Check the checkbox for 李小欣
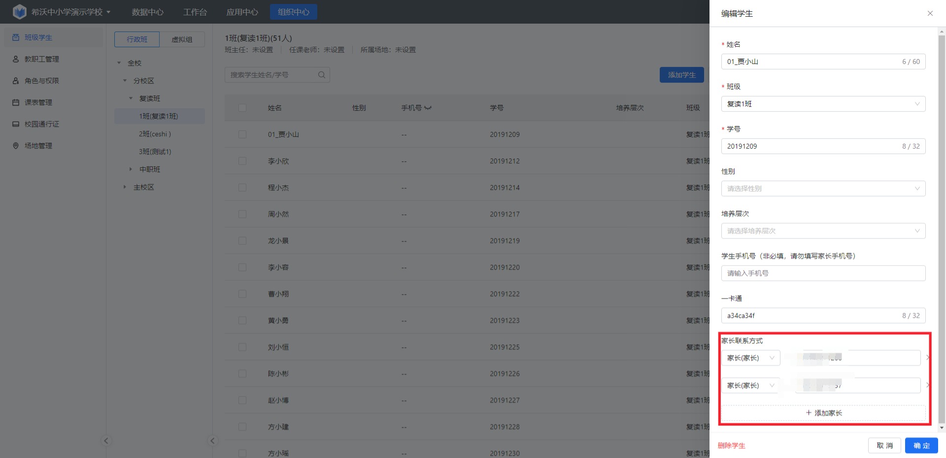Screen dimensions: 946x458 (x=242, y=161)
